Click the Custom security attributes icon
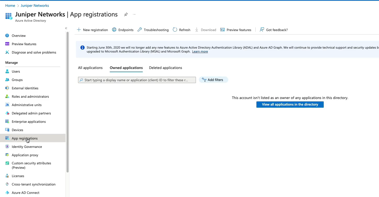Viewport: 379px width, 197px height. 7,163
